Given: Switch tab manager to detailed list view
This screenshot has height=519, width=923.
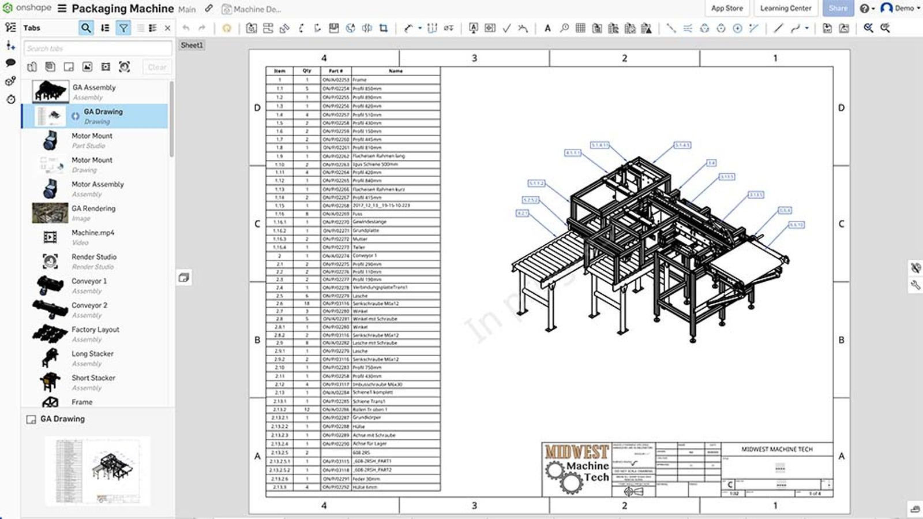Looking at the screenshot, I should click(x=153, y=28).
